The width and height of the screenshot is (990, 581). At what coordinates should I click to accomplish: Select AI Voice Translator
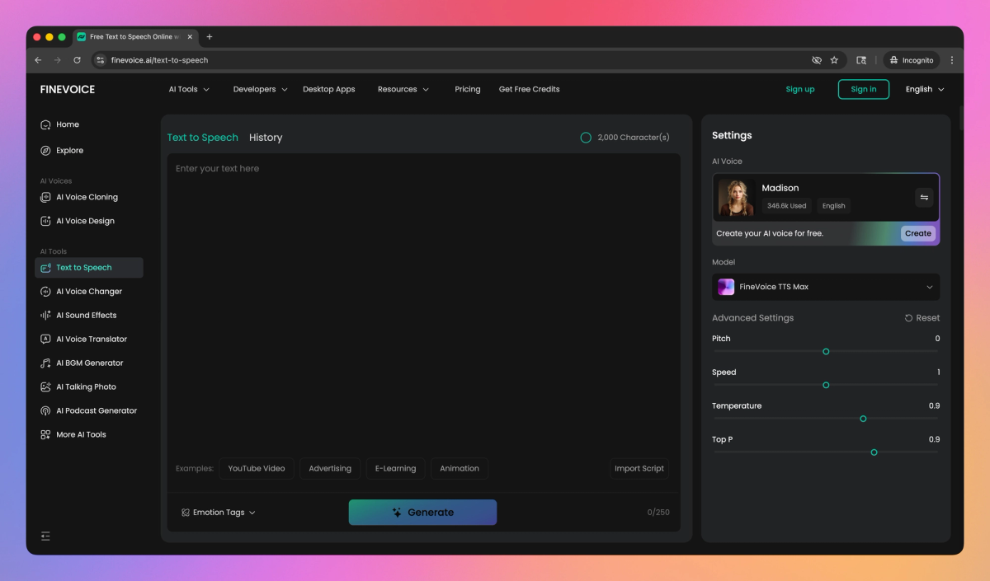(x=92, y=339)
